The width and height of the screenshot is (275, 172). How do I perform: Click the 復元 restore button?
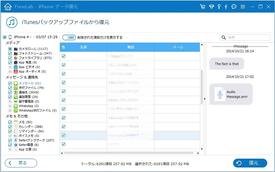(250, 163)
